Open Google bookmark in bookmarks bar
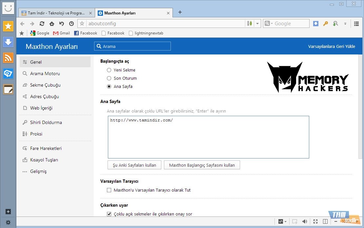Screen dimensions: 364x228 click(x=40, y=33)
